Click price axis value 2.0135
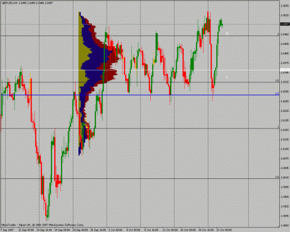 coord(285,140)
